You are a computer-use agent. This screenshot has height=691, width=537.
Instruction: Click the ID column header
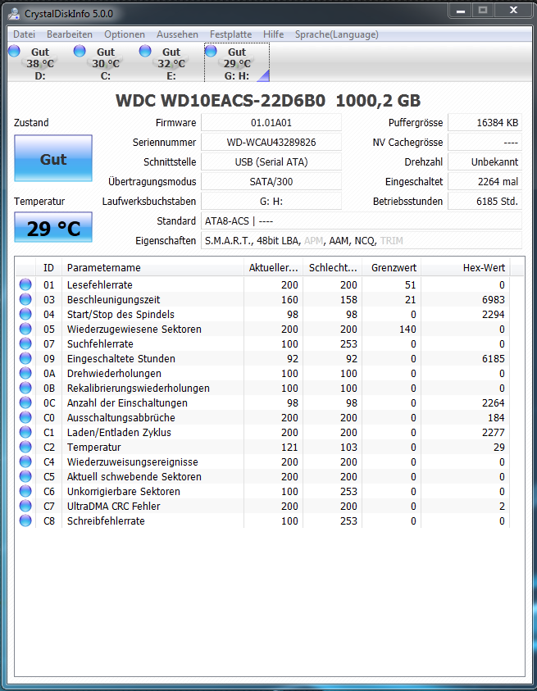click(x=48, y=267)
